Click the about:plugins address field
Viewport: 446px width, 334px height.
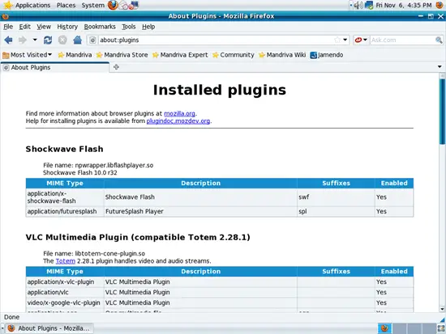pos(217,40)
